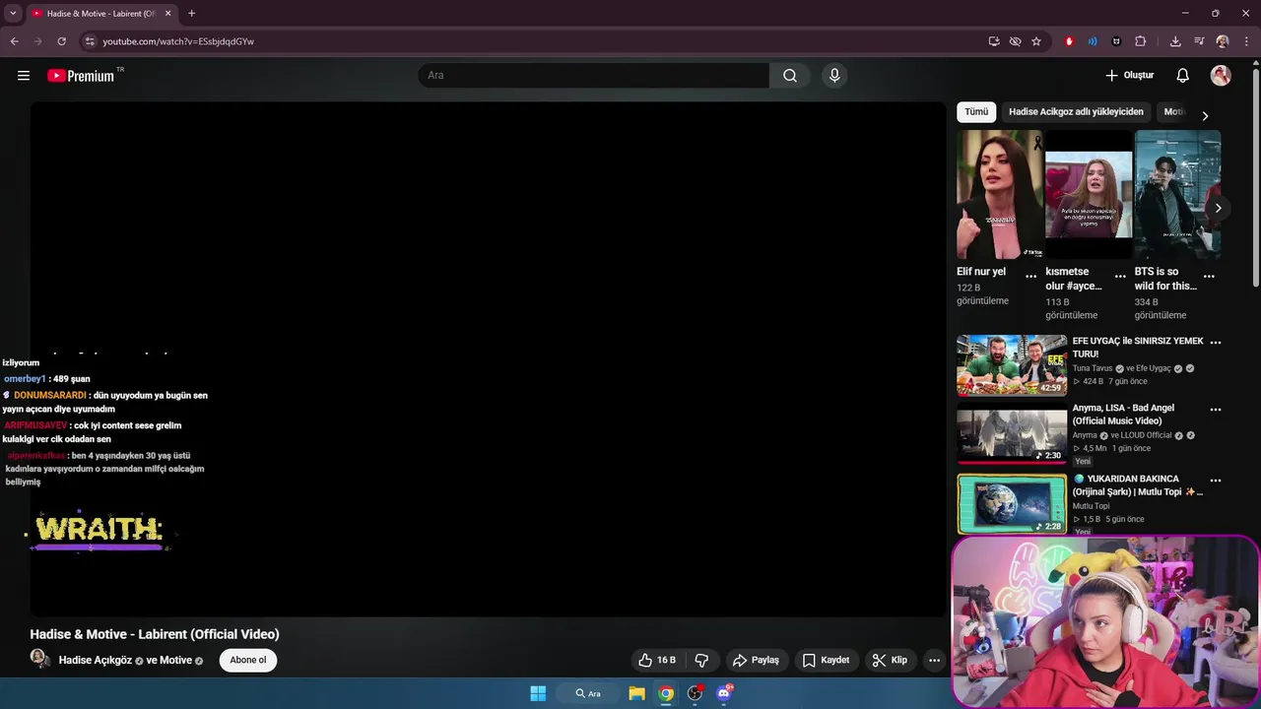Select the Tümü filter chip
Viewport: 1261px width, 709px height.
976,112
